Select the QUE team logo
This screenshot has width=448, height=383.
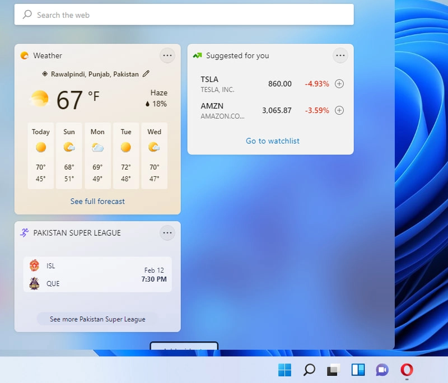(x=35, y=283)
